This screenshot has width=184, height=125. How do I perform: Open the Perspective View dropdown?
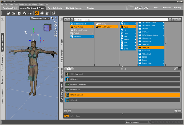40,18
